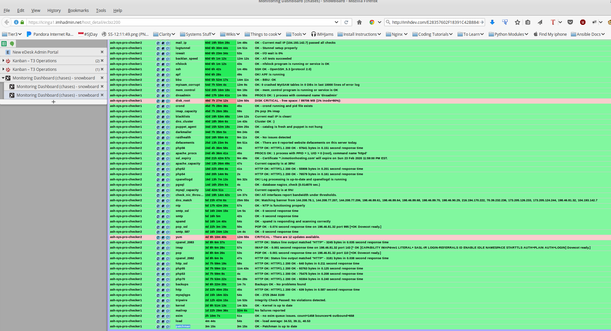Switch to the New eDesk Admin Portal tab
Image resolution: width=611 pixels, height=331 pixels.
35,52
